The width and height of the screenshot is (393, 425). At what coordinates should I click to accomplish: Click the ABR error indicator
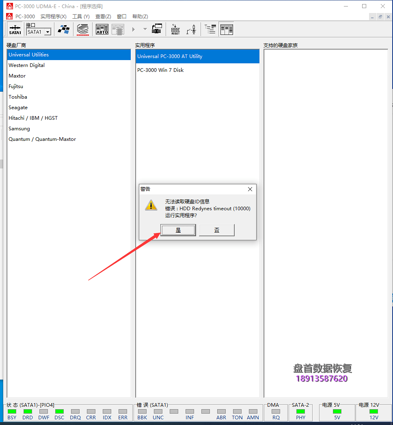(x=221, y=414)
